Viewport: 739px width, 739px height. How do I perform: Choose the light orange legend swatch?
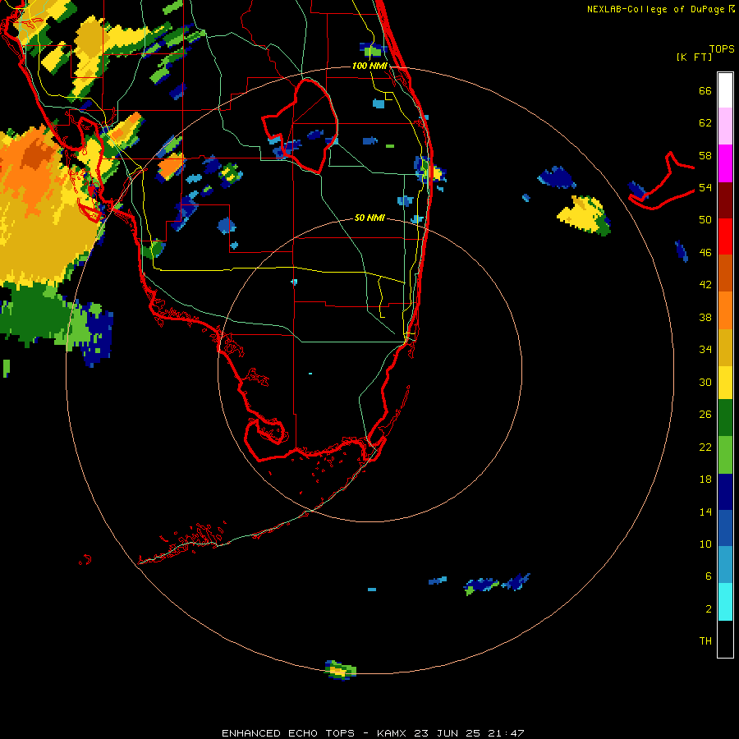(x=725, y=310)
